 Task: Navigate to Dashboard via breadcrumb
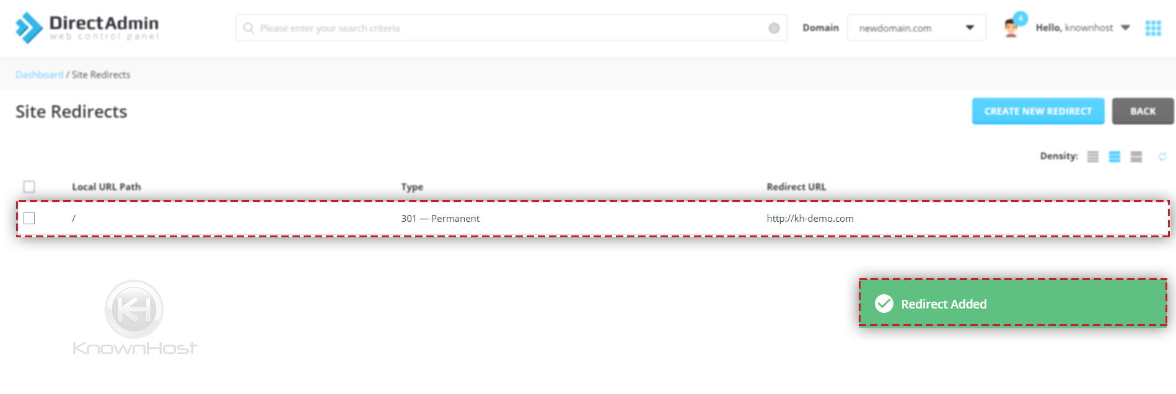coord(39,74)
